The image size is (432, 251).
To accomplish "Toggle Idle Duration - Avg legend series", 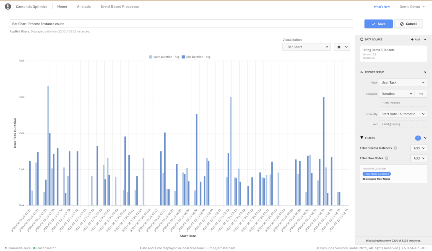I will 196,57.
